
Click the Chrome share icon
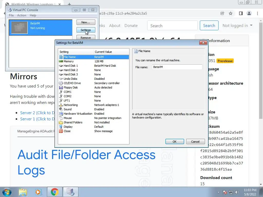pyautogui.click(x=222, y=13)
